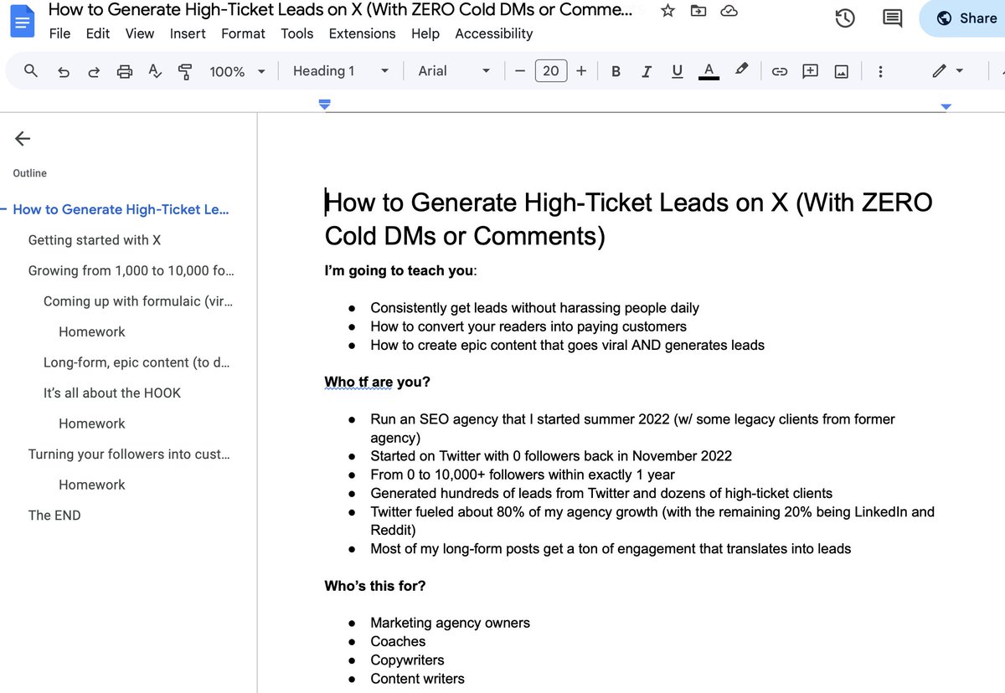
Task: Toggle bold formatting
Action: coord(616,72)
